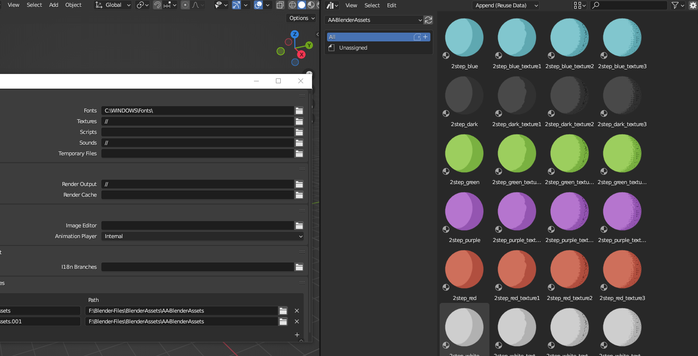Click the asset search field

pyautogui.click(x=629, y=5)
